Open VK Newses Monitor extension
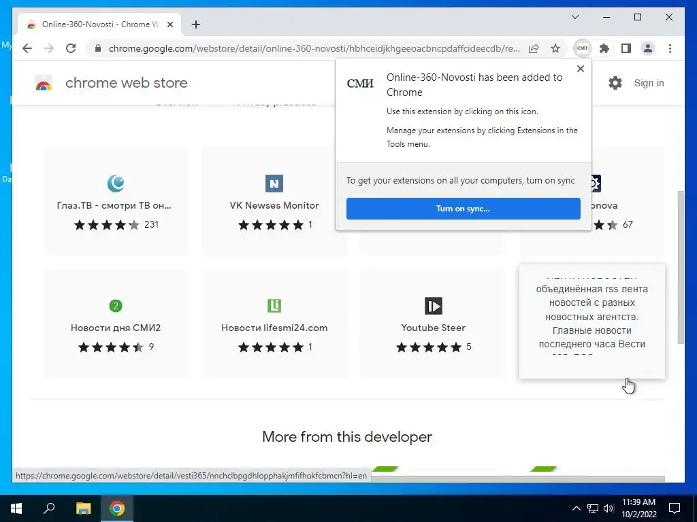Viewport: 697px width, 522px height. pyautogui.click(x=274, y=201)
